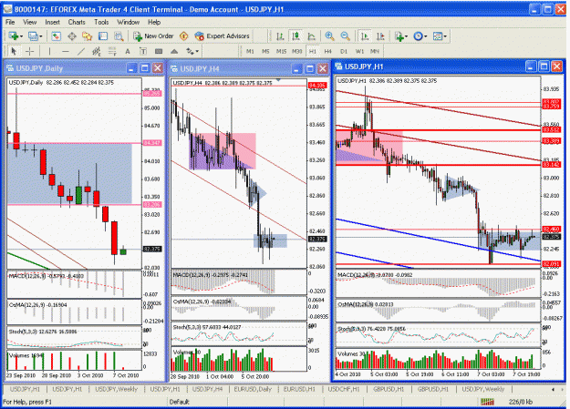Click the Expert Advisors button
Screen dimensions: 570x409
tap(222, 36)
